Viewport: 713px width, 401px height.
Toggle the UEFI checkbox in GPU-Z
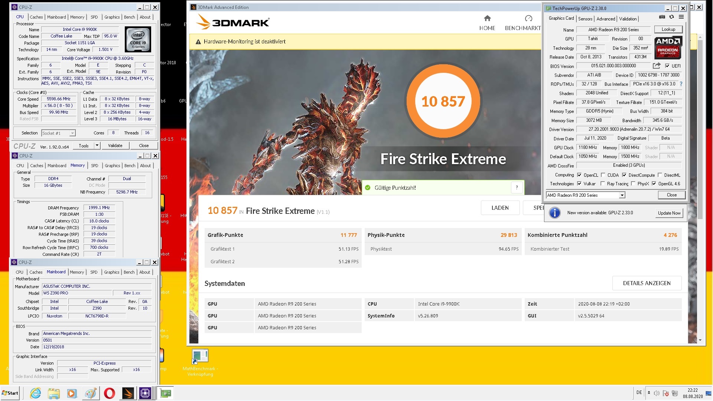click(x=667, y=66)
